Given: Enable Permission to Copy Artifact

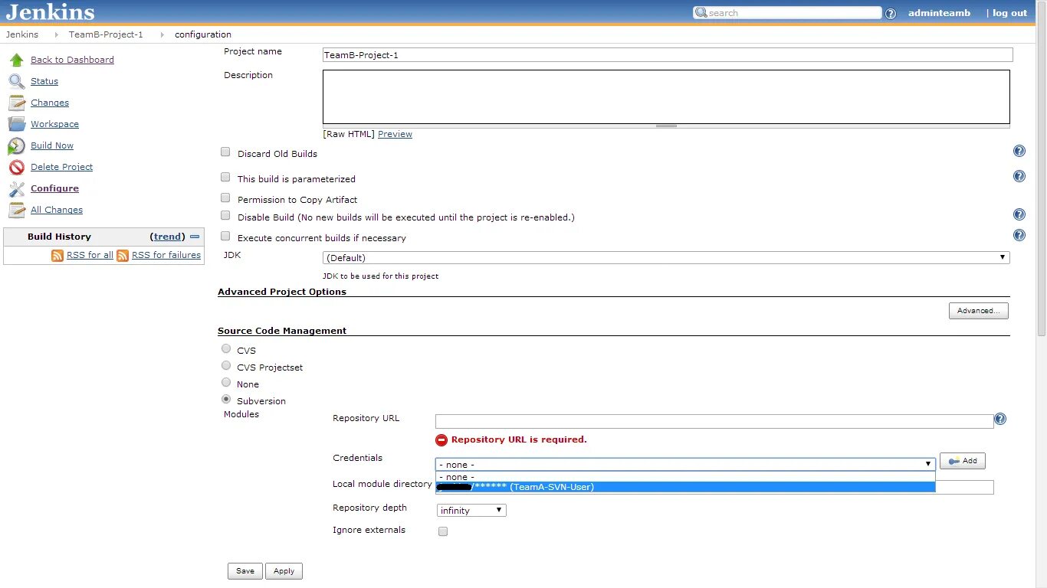Looking at the screenshot, I should point(225,198).
